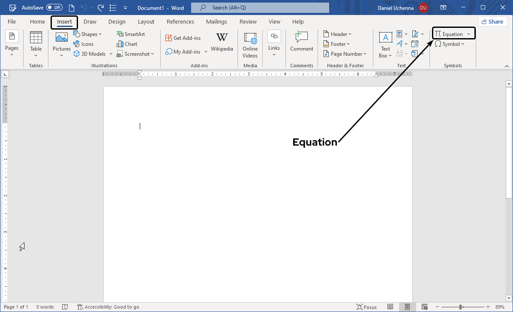
Task: Open the Wikipedia add-in
Action: point(222,42)
